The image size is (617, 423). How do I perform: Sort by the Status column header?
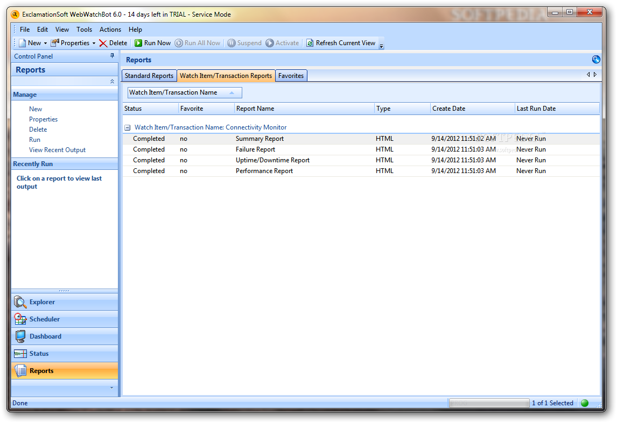pos(150,109)
